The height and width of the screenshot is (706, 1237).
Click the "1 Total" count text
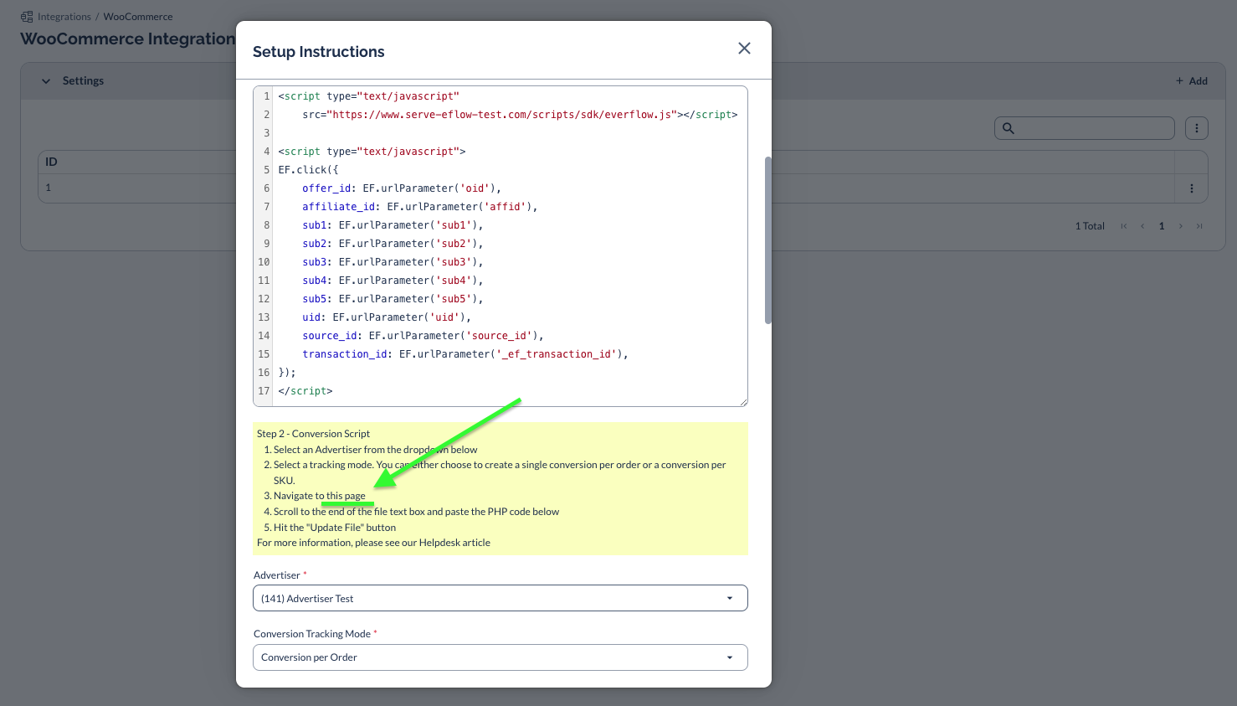(1090, 226)
